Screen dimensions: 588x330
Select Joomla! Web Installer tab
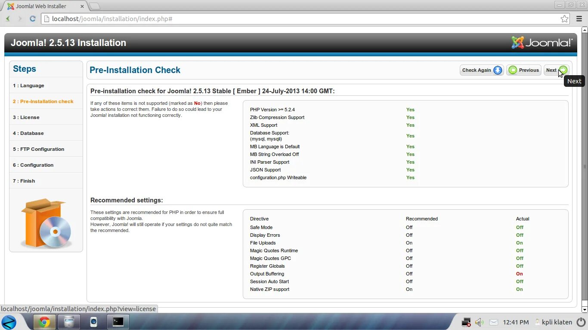pyautogui.click(x=45, y=6)
